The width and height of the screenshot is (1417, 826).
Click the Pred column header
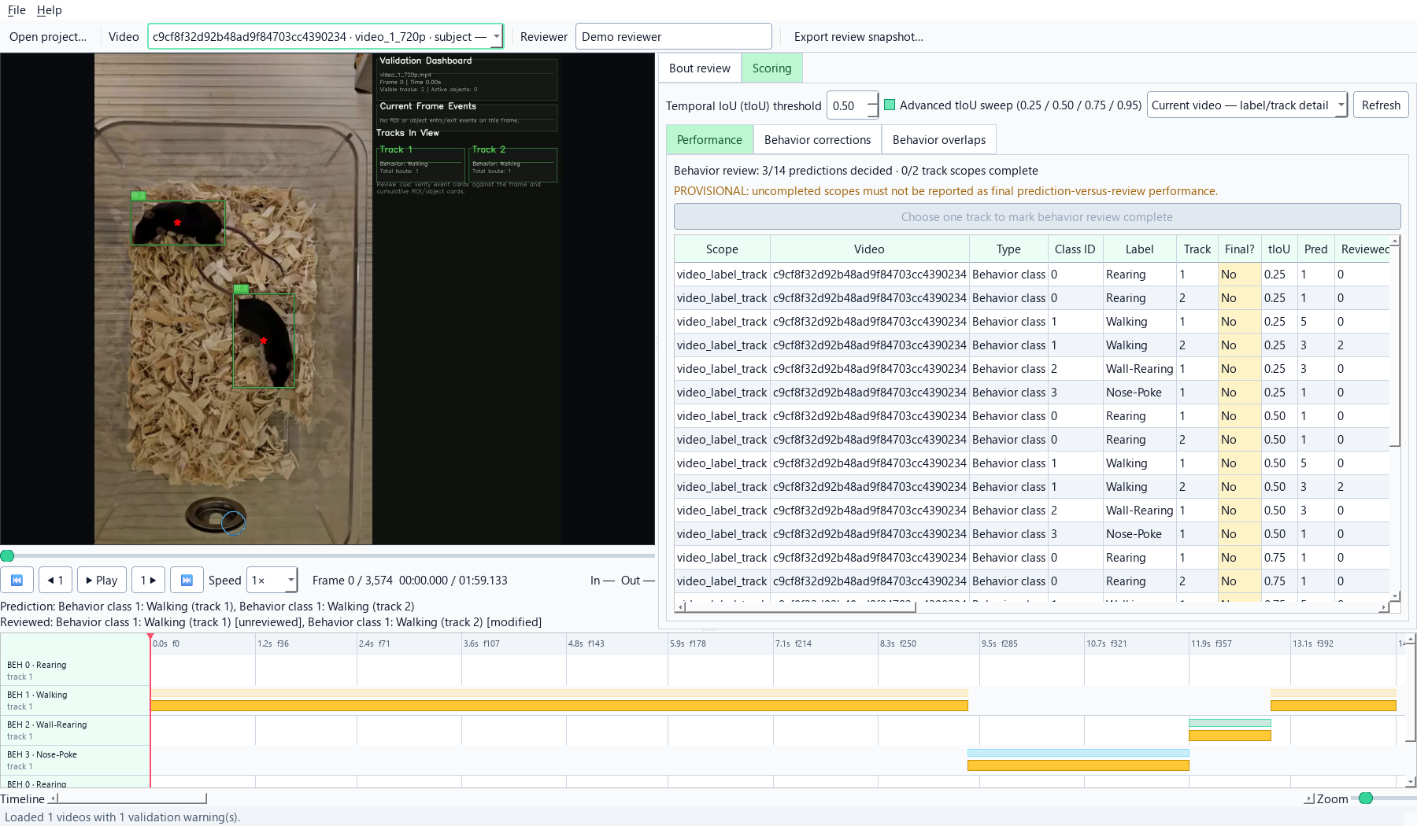[x=1315, y=249]
